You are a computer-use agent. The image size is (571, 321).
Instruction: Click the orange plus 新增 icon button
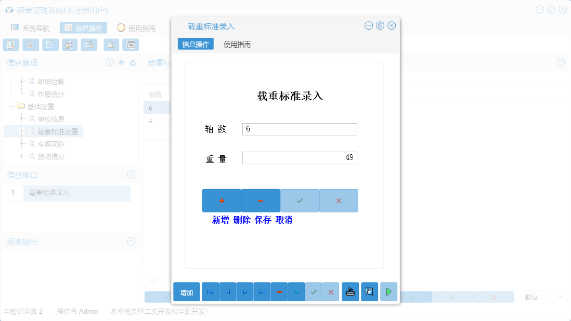pyautogui.click(x=221, y=200)
